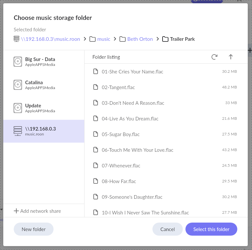Click file name 09-Someone's Daughter.flac
The height and width of the screenshot is (250, 252).
point(132,197)
